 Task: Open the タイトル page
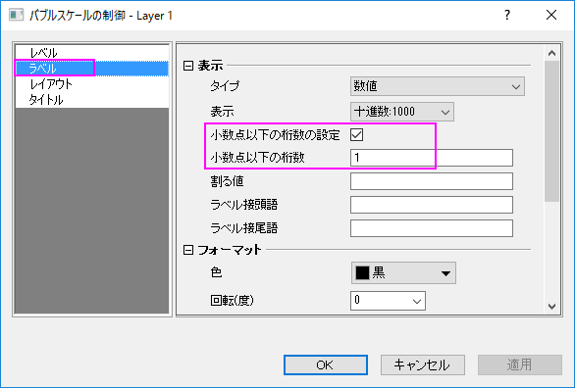[x=91, y=100]
